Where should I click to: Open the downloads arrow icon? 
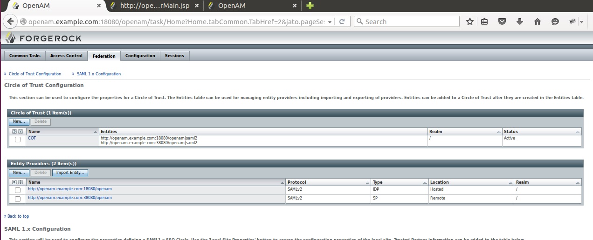520,21
